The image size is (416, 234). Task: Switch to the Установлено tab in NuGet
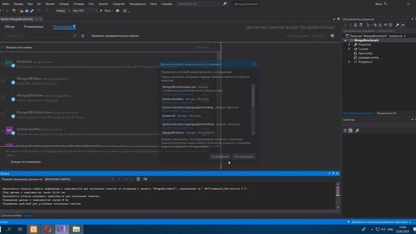34,27
